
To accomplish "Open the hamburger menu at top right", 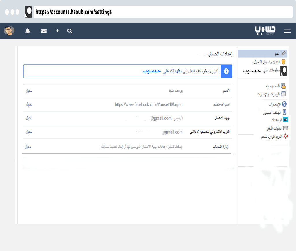I will (288, 31).
